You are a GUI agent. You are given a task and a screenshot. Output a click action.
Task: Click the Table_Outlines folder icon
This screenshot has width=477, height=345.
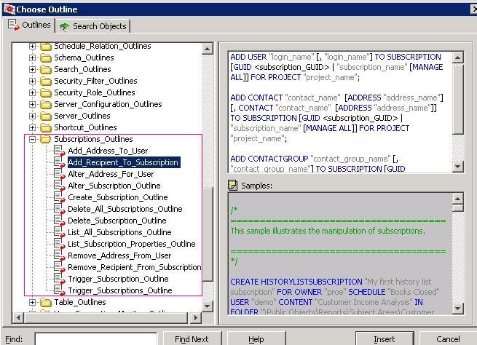pyautogui.click(x=46, y=302)
